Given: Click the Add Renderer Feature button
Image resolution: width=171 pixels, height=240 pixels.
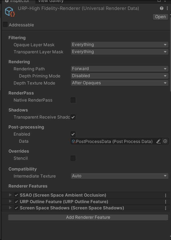Looking at the screenshot, I should pyautogui.click(x=88, y=217).
